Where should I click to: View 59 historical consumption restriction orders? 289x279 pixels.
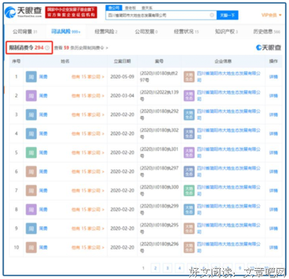81,48
